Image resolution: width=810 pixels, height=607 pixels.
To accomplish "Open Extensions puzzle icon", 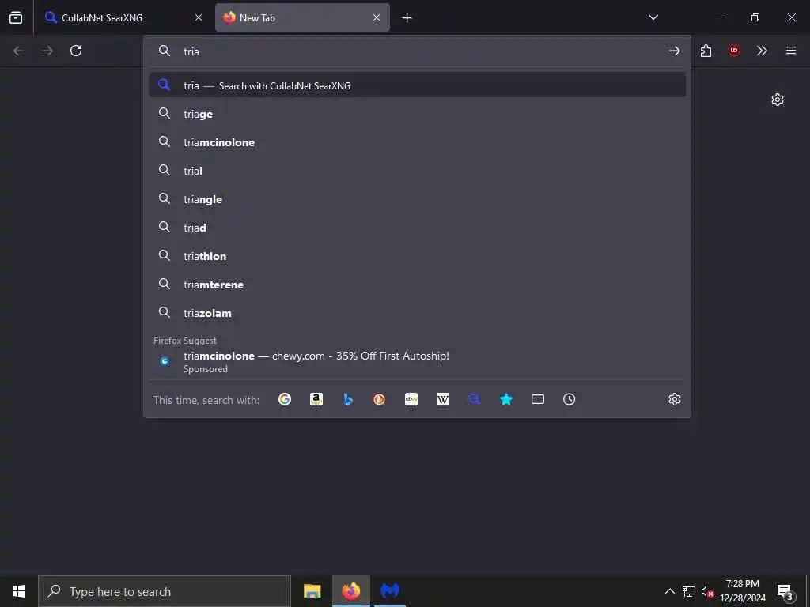I will (706, 51).
